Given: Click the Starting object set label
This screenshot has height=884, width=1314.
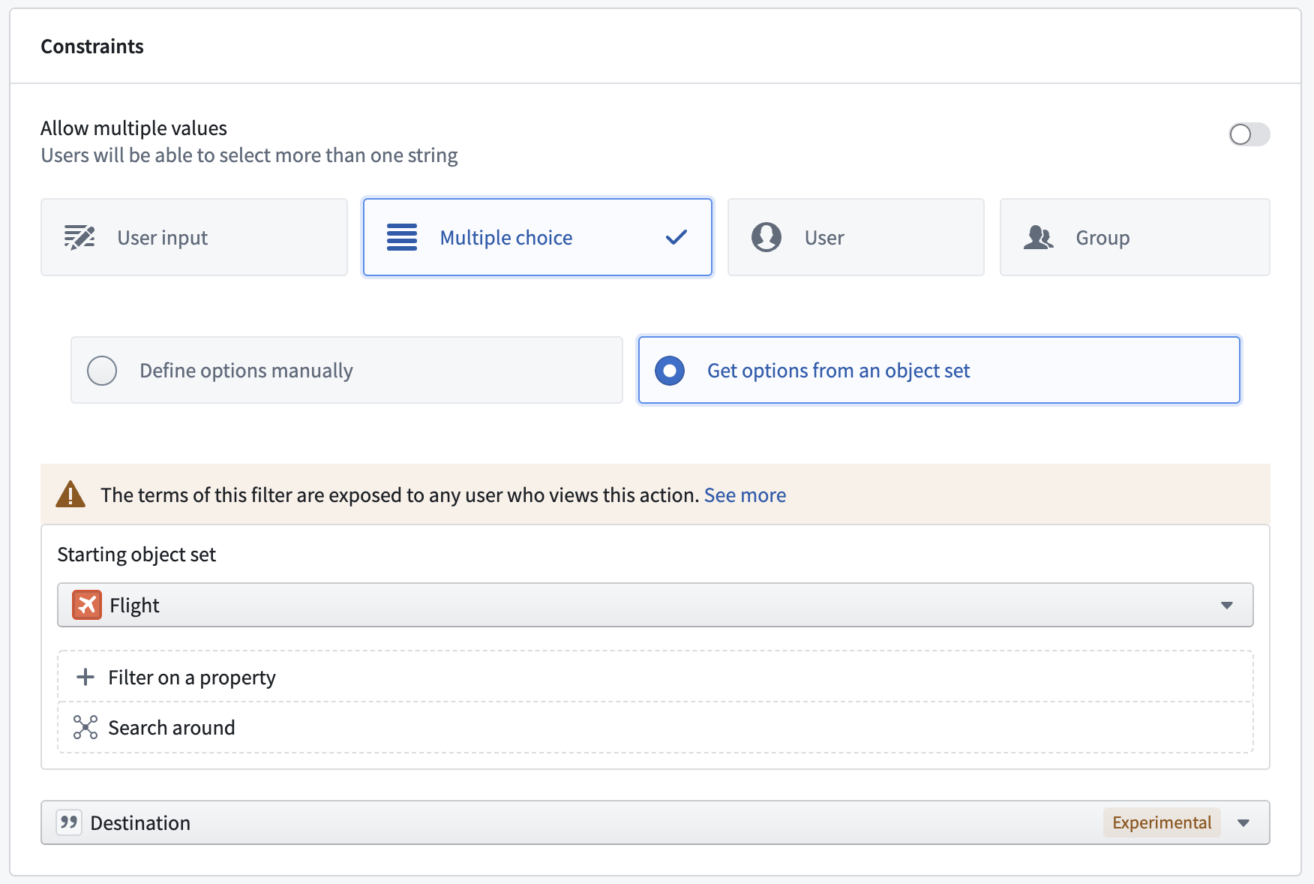Looking at the screenshot, I should coord(136,555).
